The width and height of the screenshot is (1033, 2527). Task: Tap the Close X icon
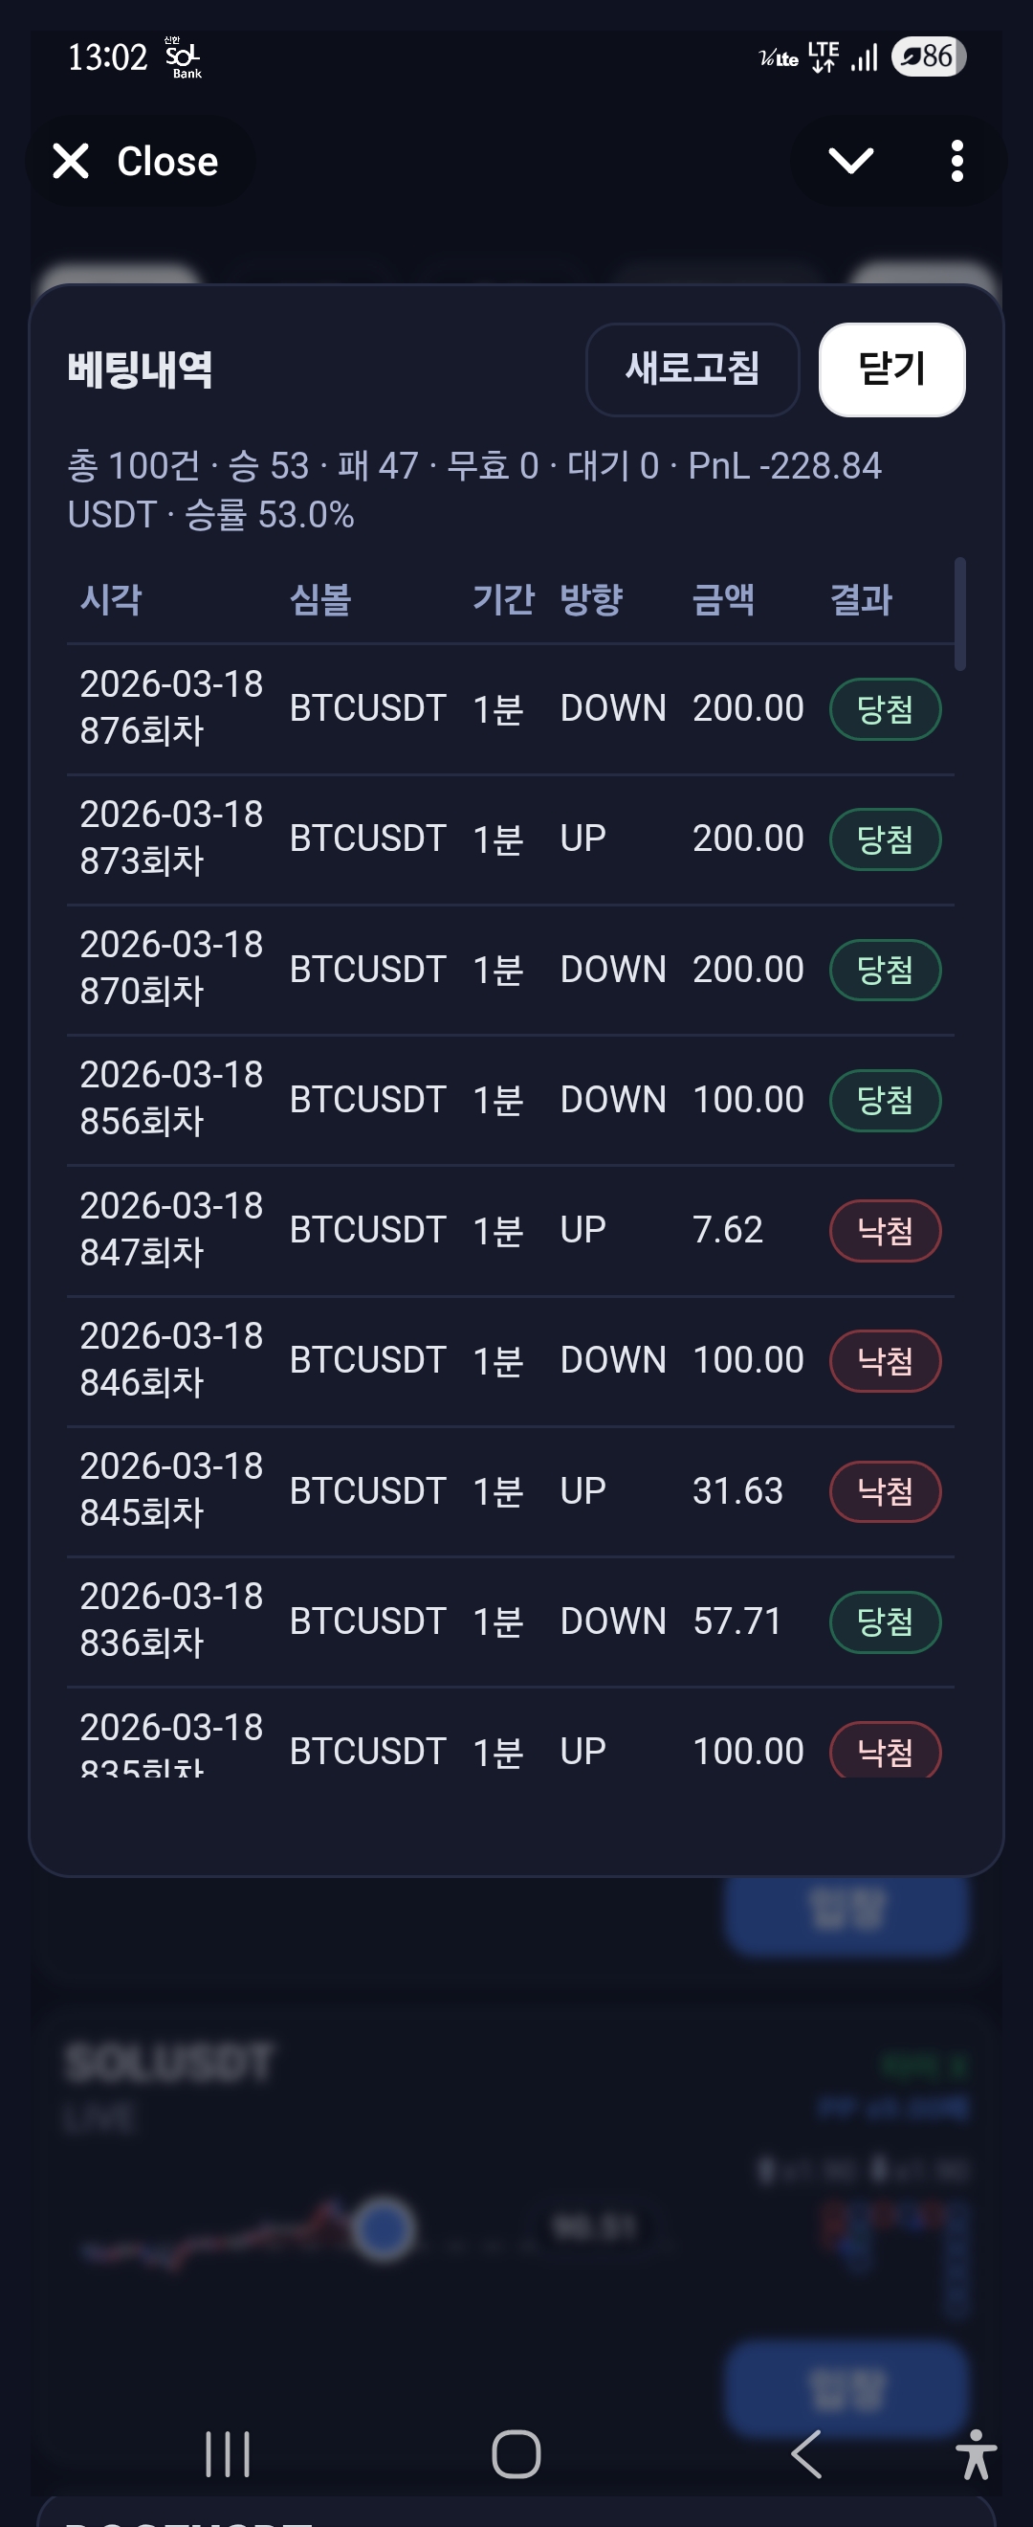[x=71, y=161]
